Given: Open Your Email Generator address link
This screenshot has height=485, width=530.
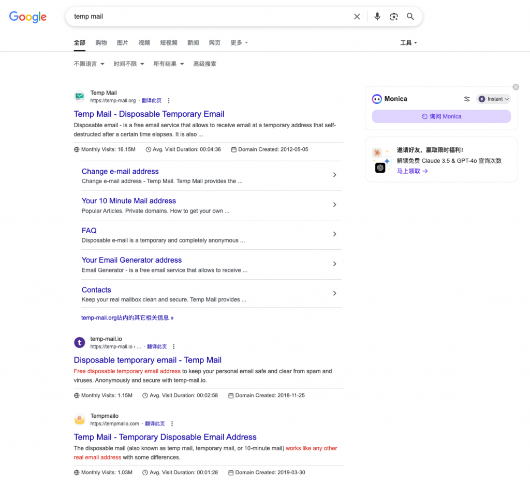Looking at the screenshot, I should click(x=131, y=260).
